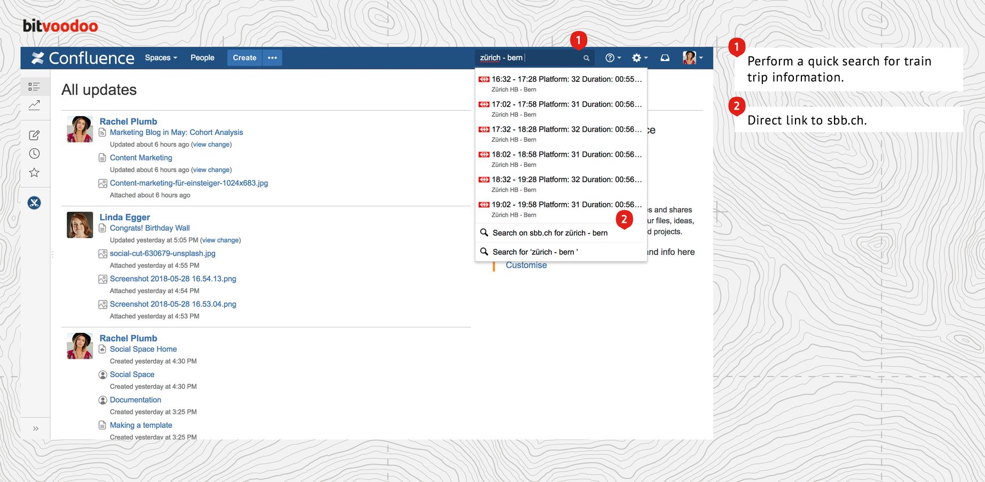
Task: Open the Create more options ellipsis
Action: 272,58
